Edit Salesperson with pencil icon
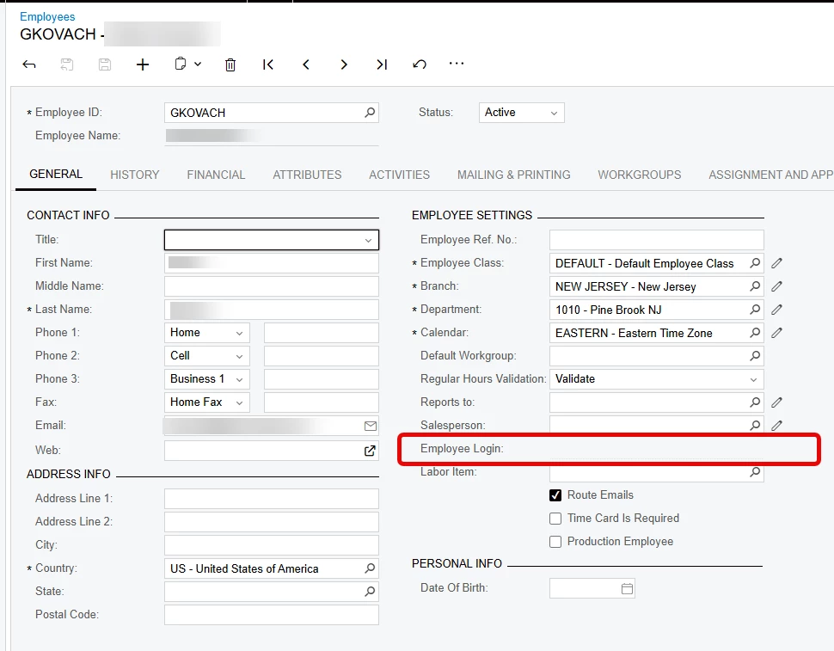 (x=776, y=426)
